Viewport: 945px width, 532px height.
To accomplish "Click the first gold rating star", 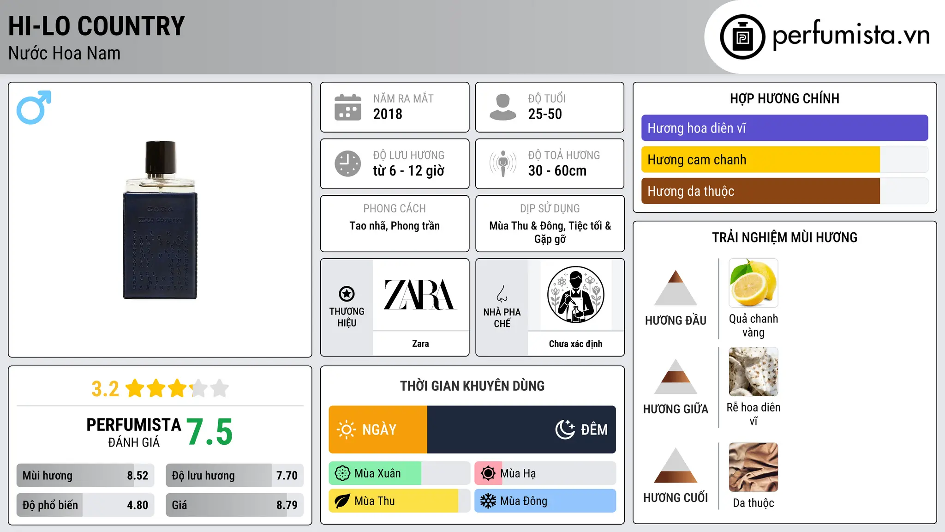I will (135, 388).
